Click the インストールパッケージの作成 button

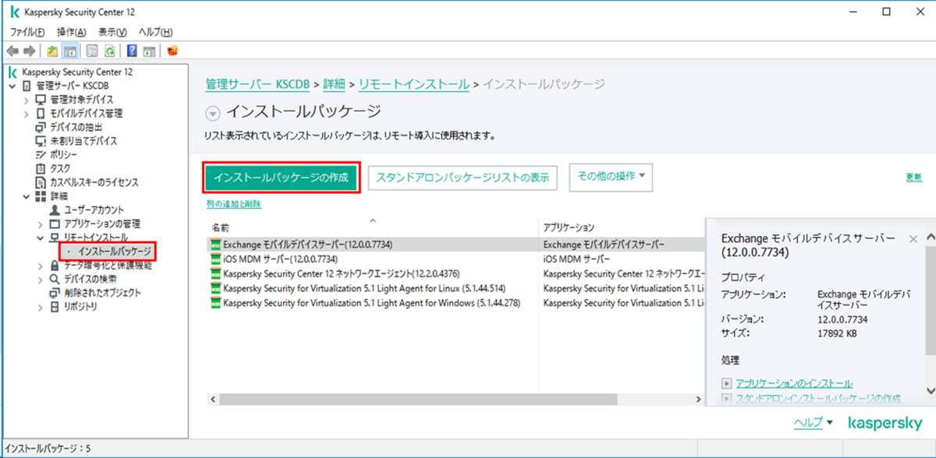tap(282, 178)
